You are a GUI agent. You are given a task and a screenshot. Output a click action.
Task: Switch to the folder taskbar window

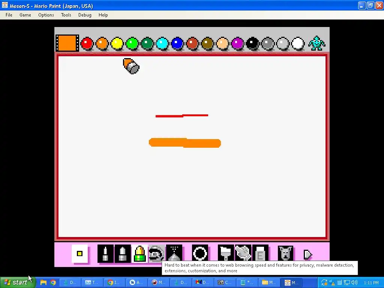(x=270, y=282)
